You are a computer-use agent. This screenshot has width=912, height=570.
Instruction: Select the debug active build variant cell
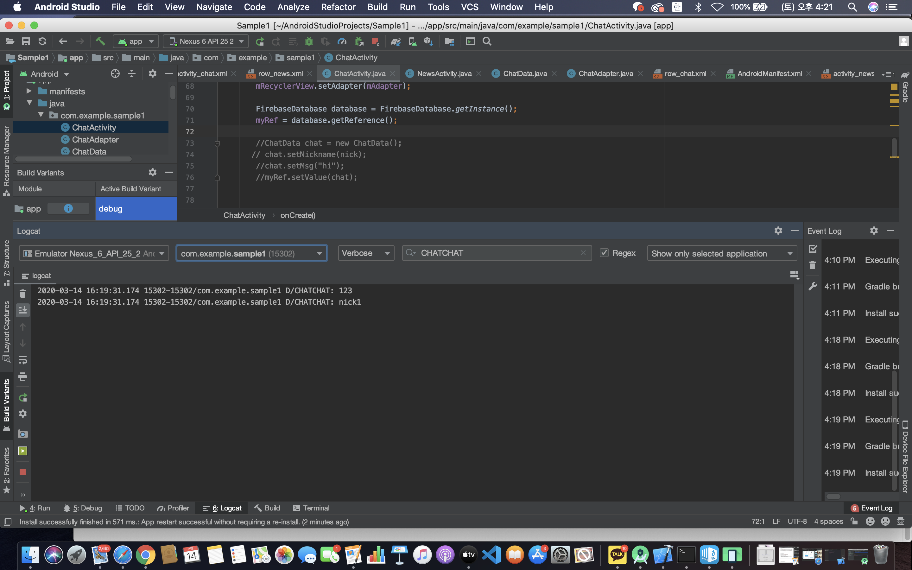point(136,208)
